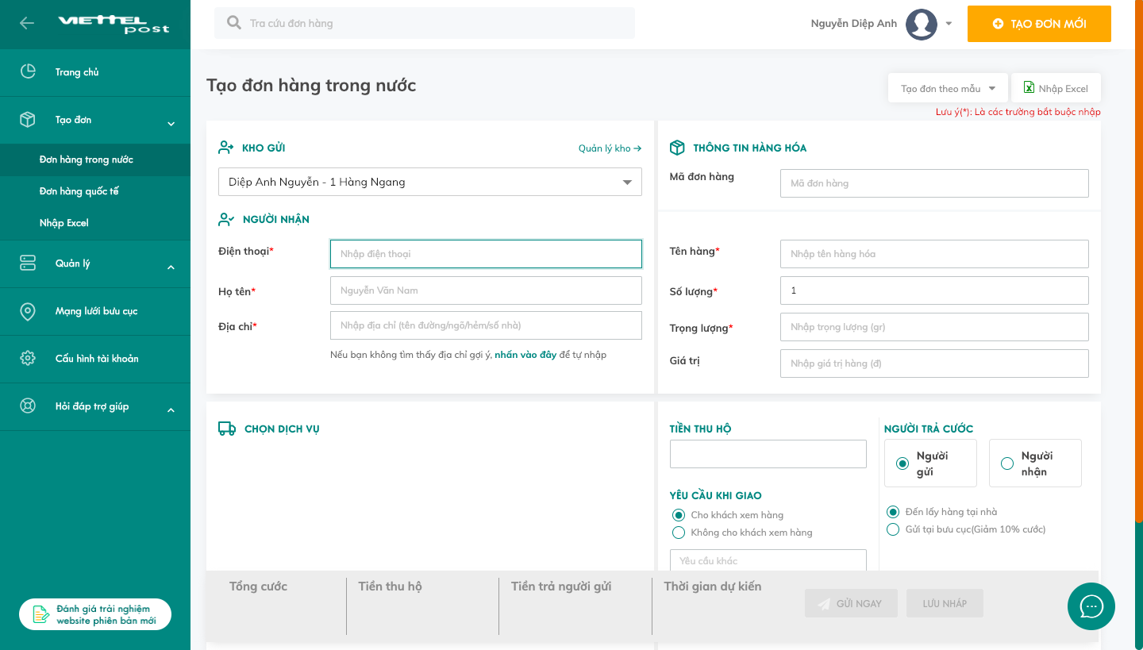Click the nhấn vào đây link
This screenshot has height=650, width=1143.
525,355
